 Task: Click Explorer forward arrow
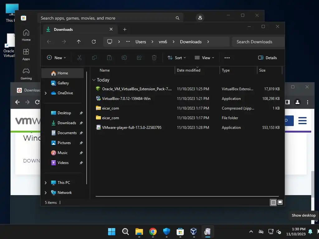tap(64, 42)
